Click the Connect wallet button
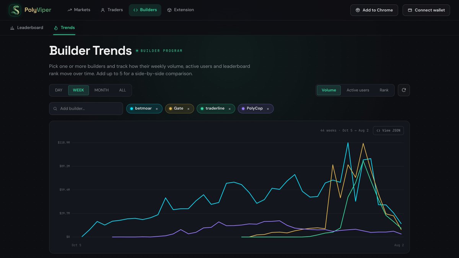The height and width of the screenshot is (258, 459). coord(426,10)
